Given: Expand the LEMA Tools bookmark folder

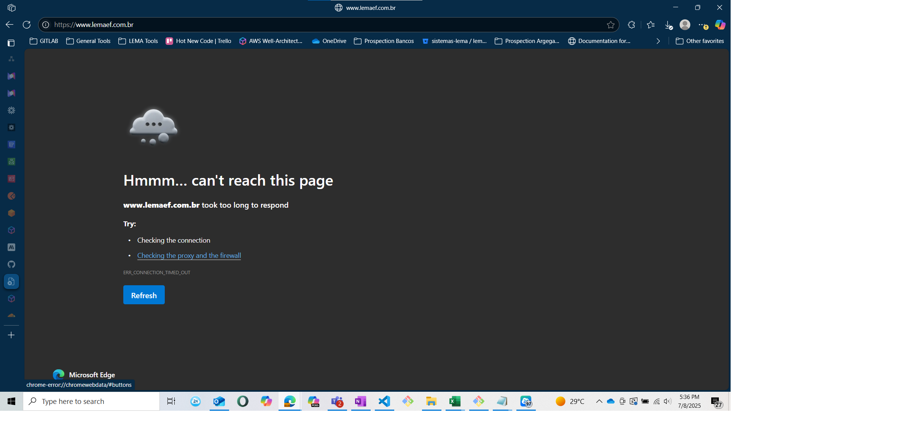Looking at the screenshot, I should click(x=138, y=41).
